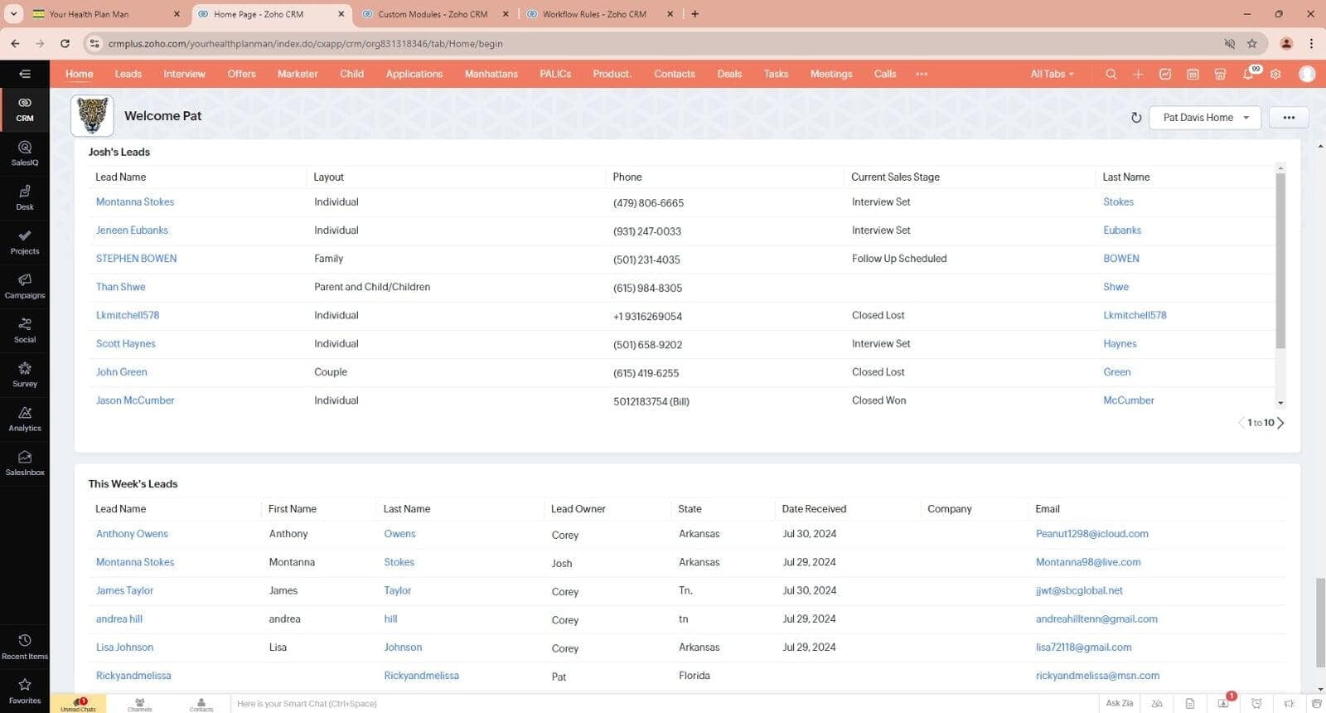
Task: Open lead Lisa Johnson
Action: pos(124,648)
